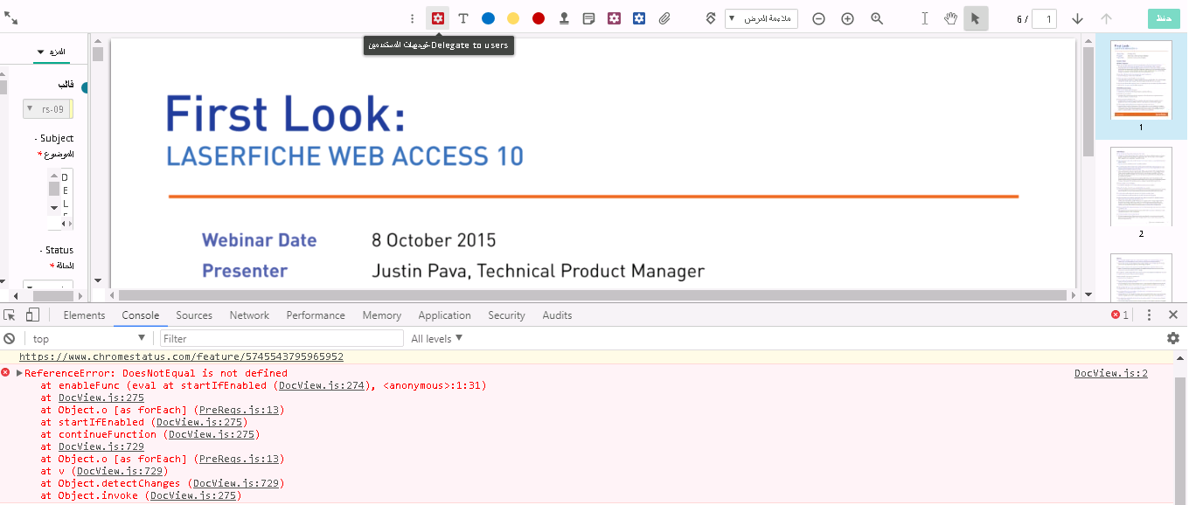Image resolution: width=1189 pixels, height=505 pixels.
Task: Open the chromestatus.com feature link
Action: pos(181,357)
